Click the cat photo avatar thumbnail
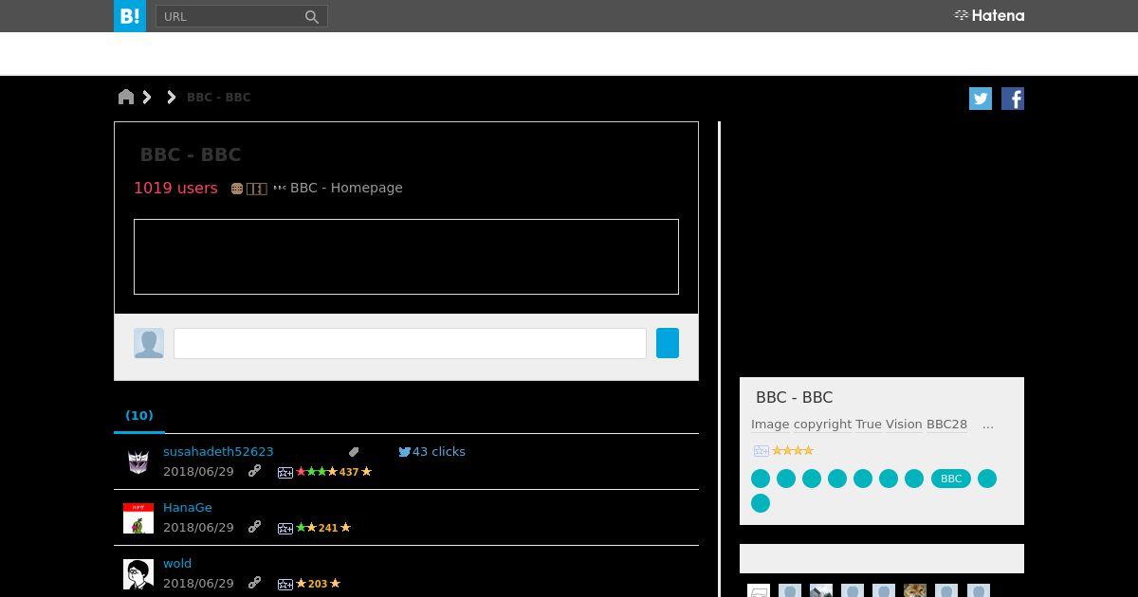 [915, 590]
